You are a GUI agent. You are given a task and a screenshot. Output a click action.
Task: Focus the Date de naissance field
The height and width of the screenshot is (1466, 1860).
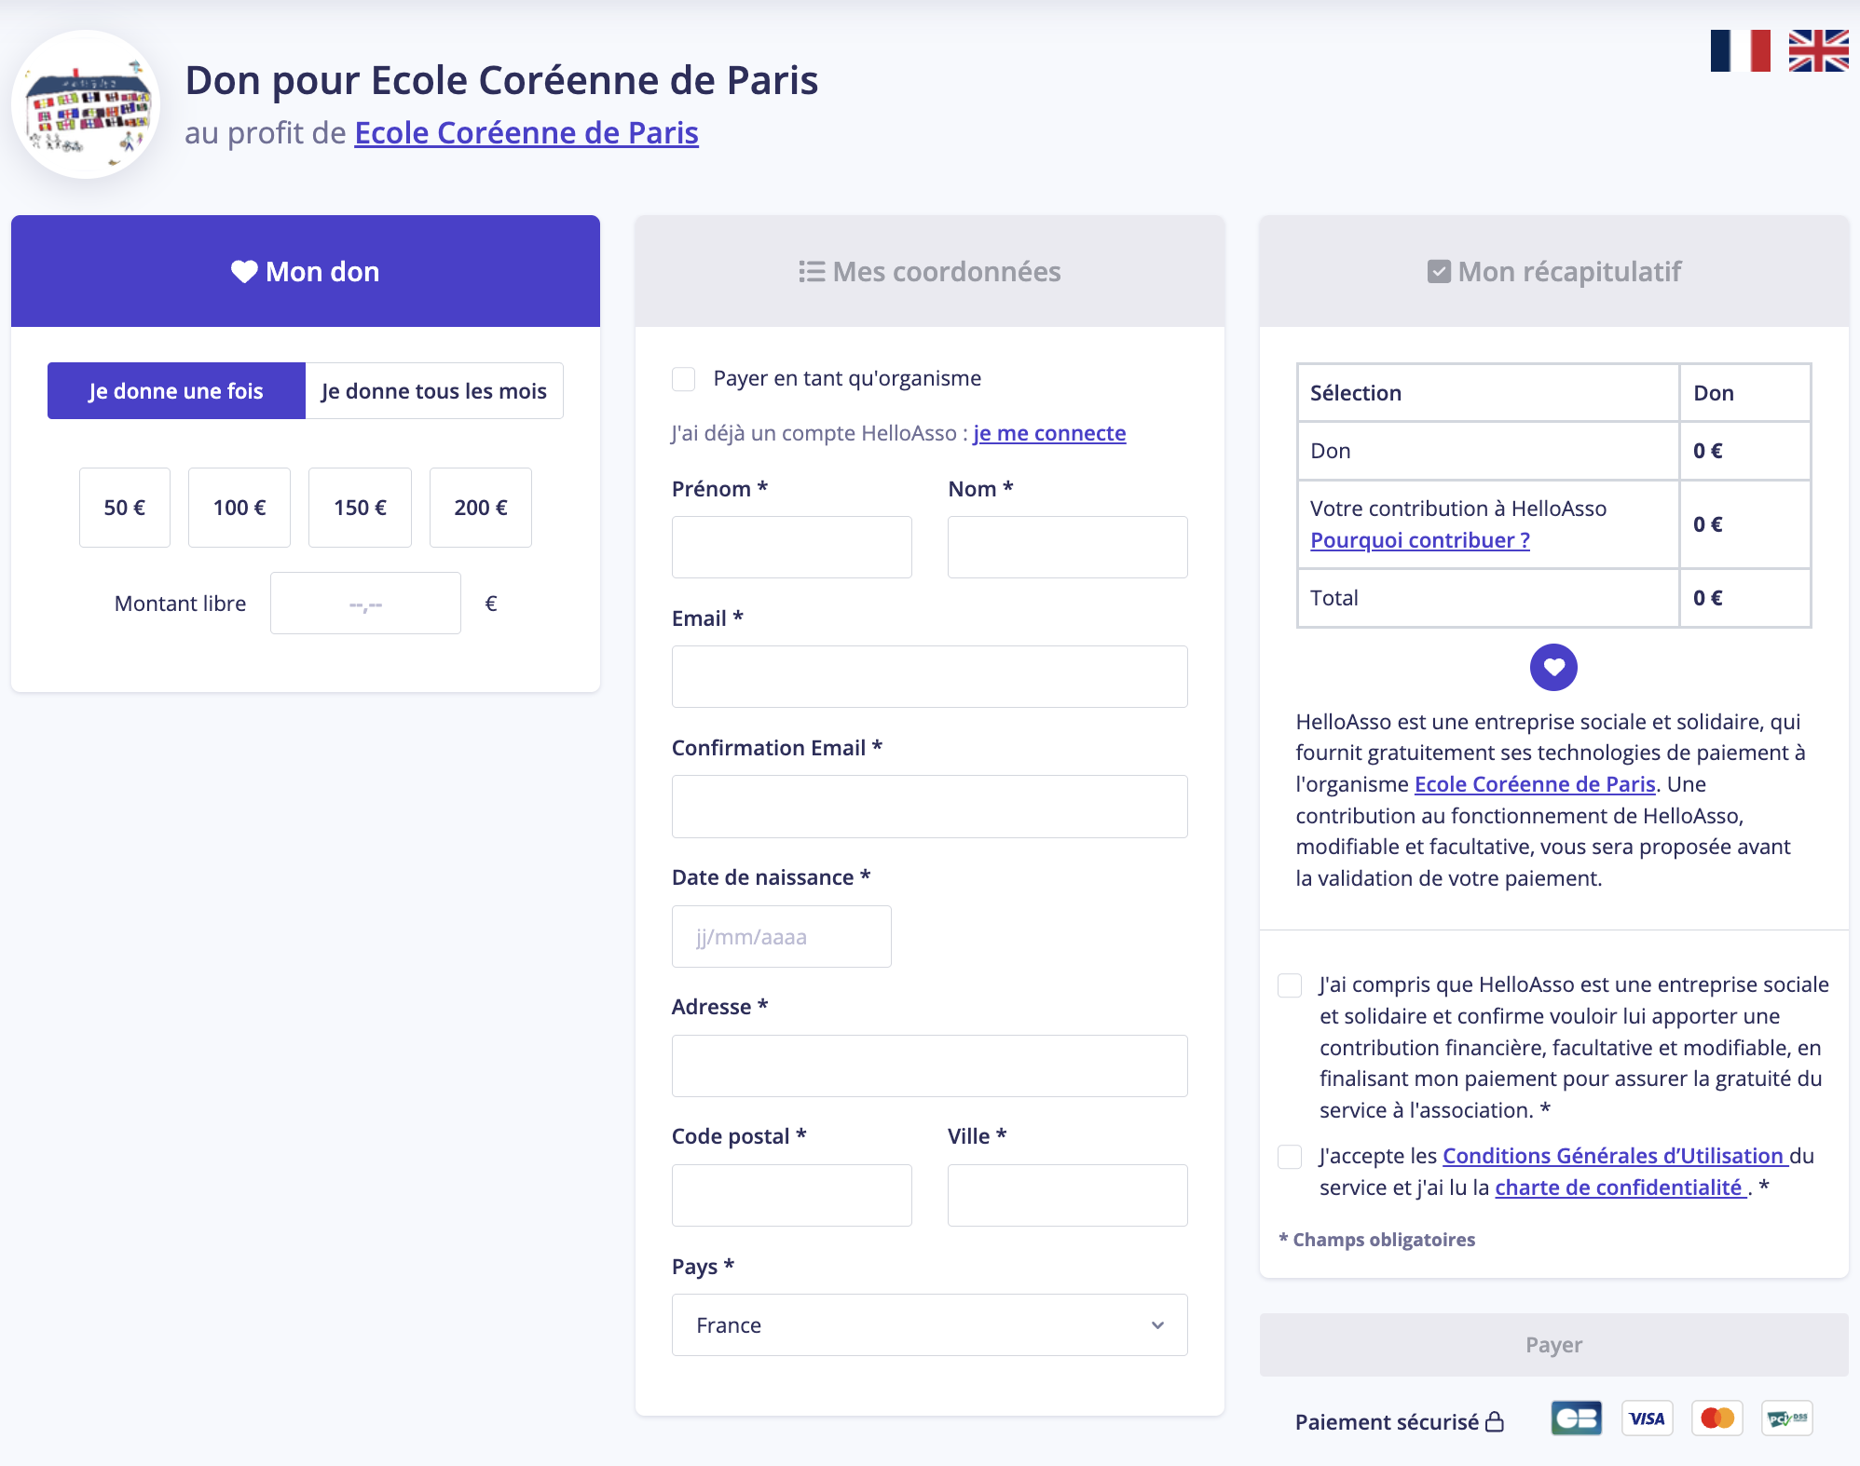[782, 936]
